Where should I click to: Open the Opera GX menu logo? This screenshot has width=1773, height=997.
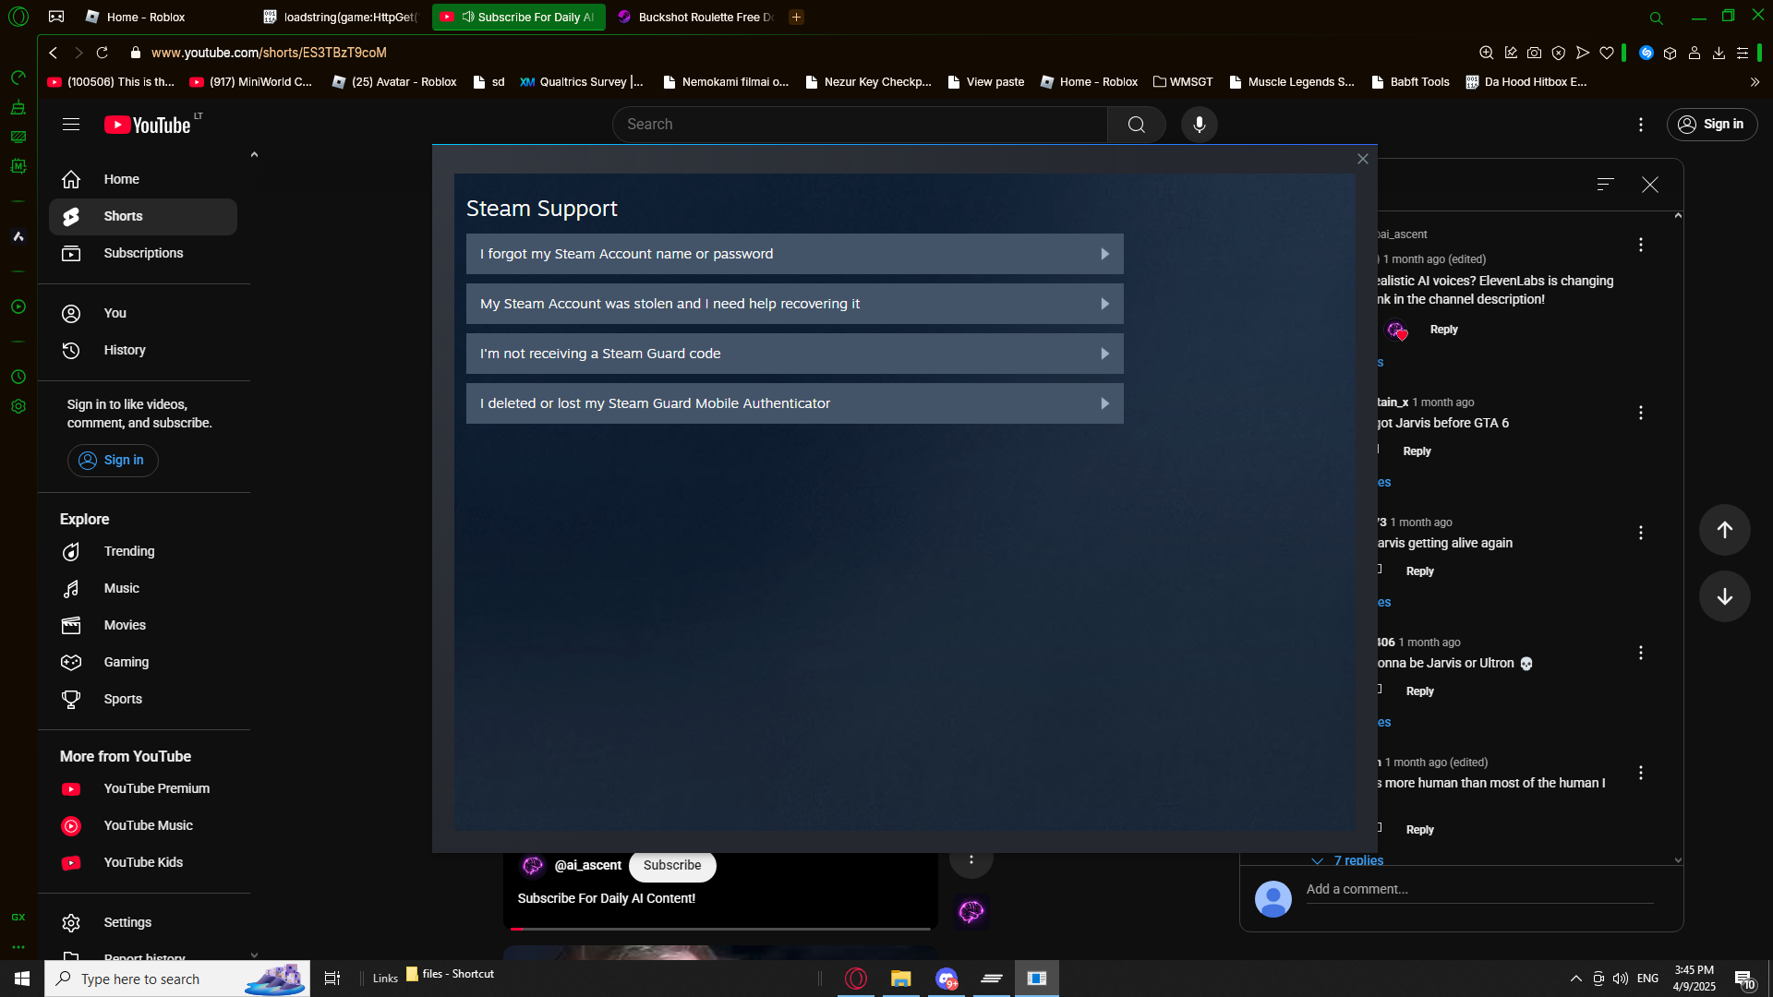tap(18, 17)
